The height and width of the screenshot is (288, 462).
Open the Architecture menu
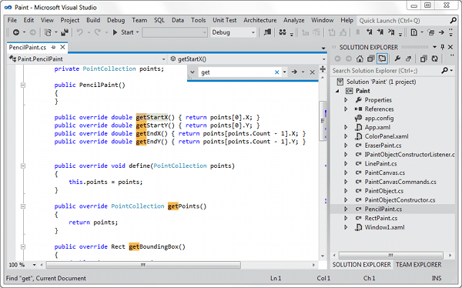[260, 20]
